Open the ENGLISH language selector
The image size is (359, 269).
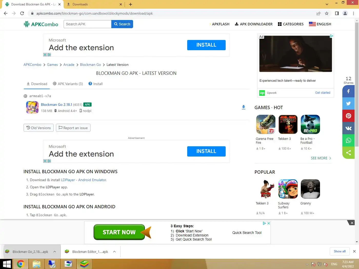tap(320, 24)
